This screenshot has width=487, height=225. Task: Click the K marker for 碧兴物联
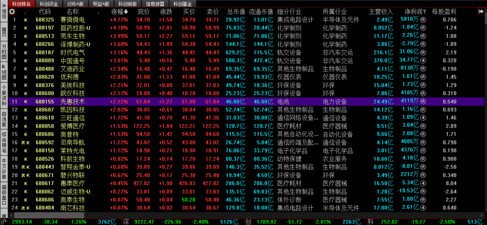(28, 175)
